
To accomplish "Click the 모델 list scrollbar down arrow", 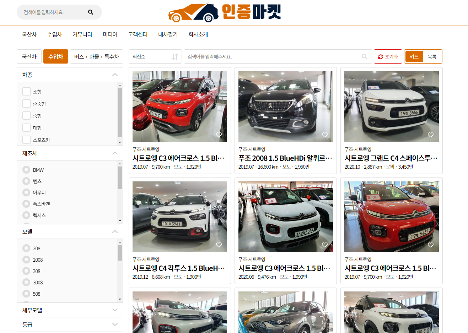I will pos(120,299).
